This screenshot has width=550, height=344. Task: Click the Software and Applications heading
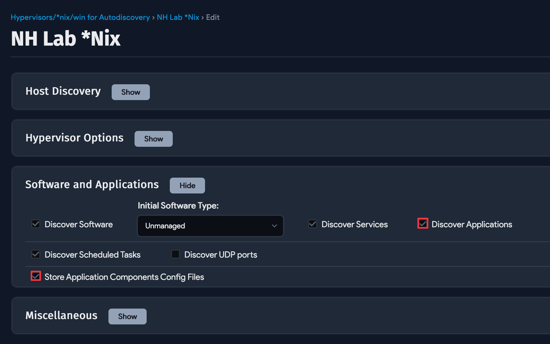click(92, 184)
